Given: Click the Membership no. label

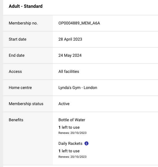Looking at the screenshot, I should pos(23,23).
